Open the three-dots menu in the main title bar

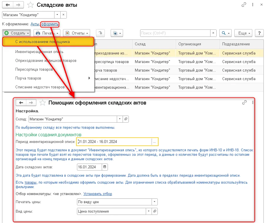click(253, 5)
